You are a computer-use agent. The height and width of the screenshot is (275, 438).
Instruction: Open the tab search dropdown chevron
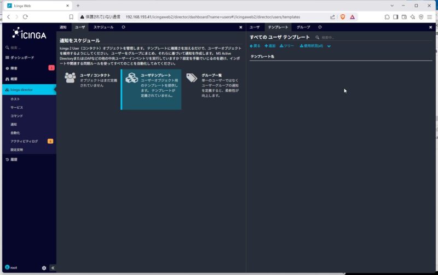392,5
